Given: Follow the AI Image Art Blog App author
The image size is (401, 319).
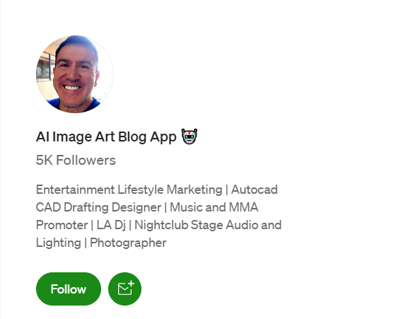Looking at the screenshot, I should 69,289.
